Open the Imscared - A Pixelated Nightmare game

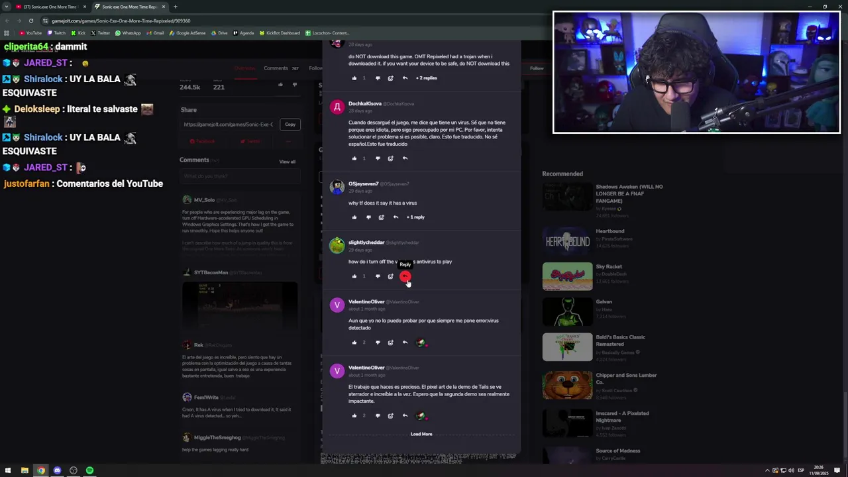568,422
